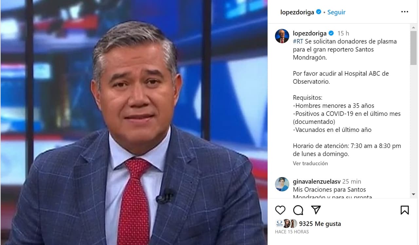
Task: Click the verified badge beside the header username
Action: pos(319,12)
